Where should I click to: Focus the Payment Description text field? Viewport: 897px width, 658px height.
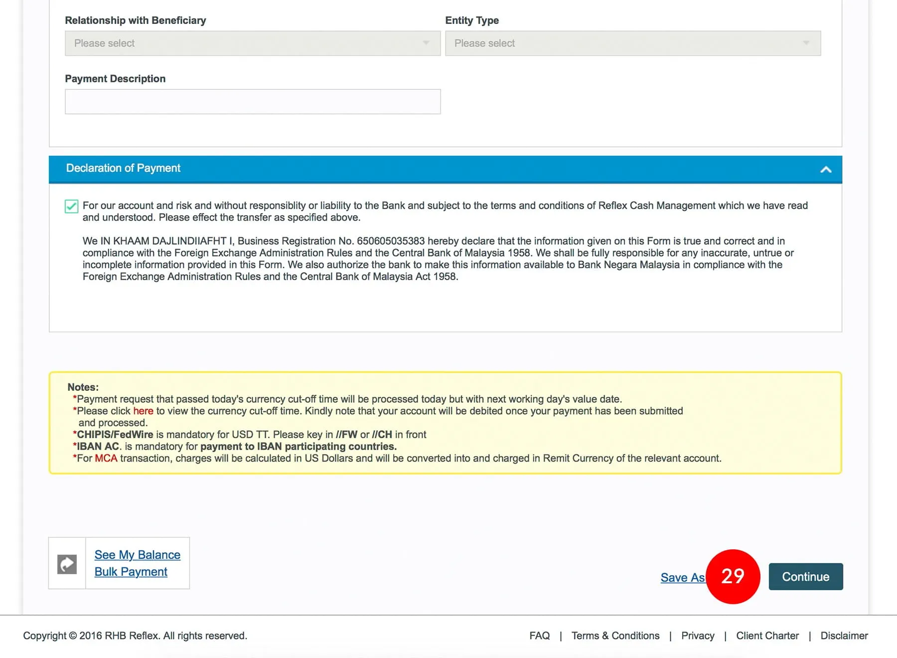tap(252, 102)
